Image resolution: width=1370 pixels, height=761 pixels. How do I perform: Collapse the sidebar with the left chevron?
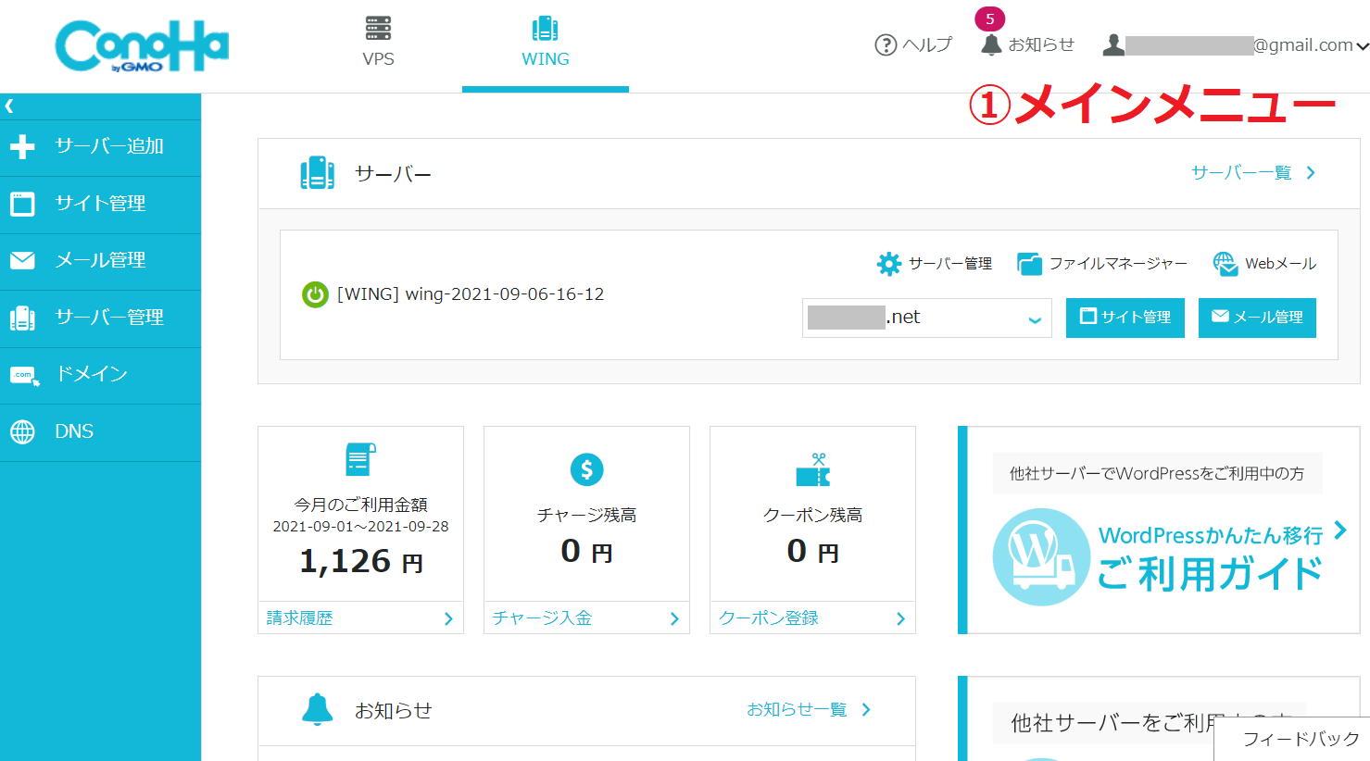(x=9, y=106)
